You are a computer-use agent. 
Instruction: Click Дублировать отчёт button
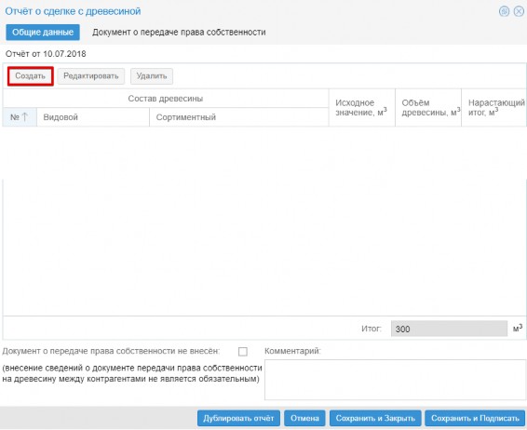(x=238, y=418)
